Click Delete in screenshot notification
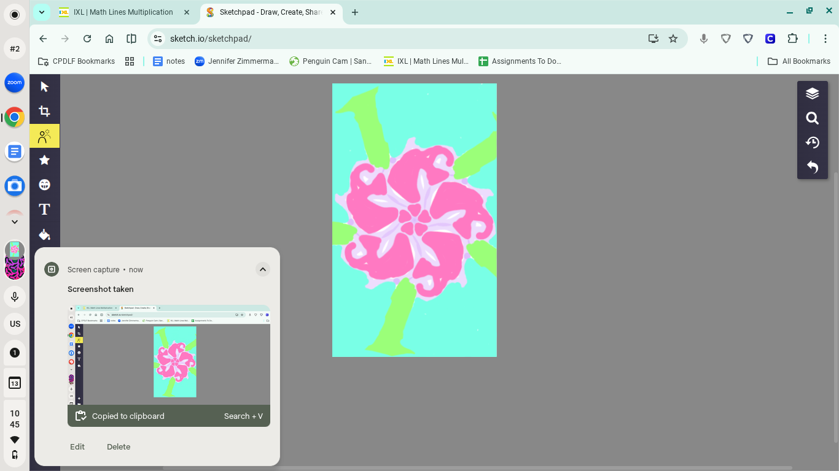 click(119, 447)
